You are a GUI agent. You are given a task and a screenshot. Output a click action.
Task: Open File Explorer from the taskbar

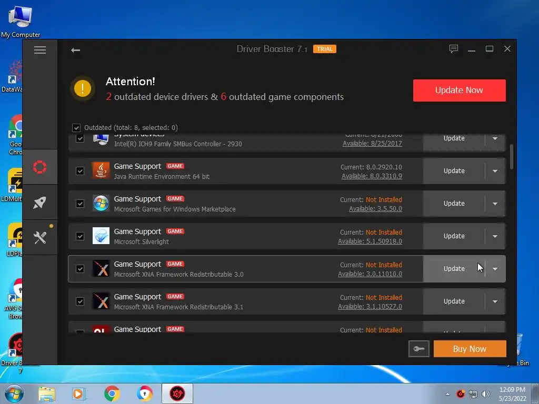(x=47, y=393)
